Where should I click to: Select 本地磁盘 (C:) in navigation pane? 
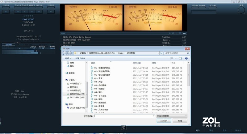coord(74,84)
